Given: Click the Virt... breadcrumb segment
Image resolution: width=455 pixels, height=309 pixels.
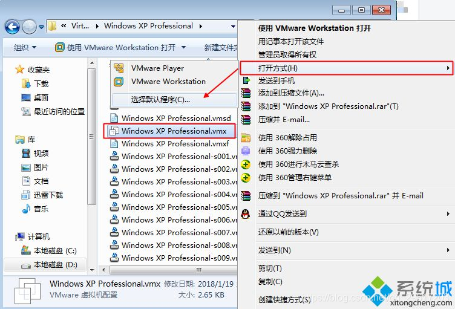Looking at the screenshot, I should pos(80,26).
